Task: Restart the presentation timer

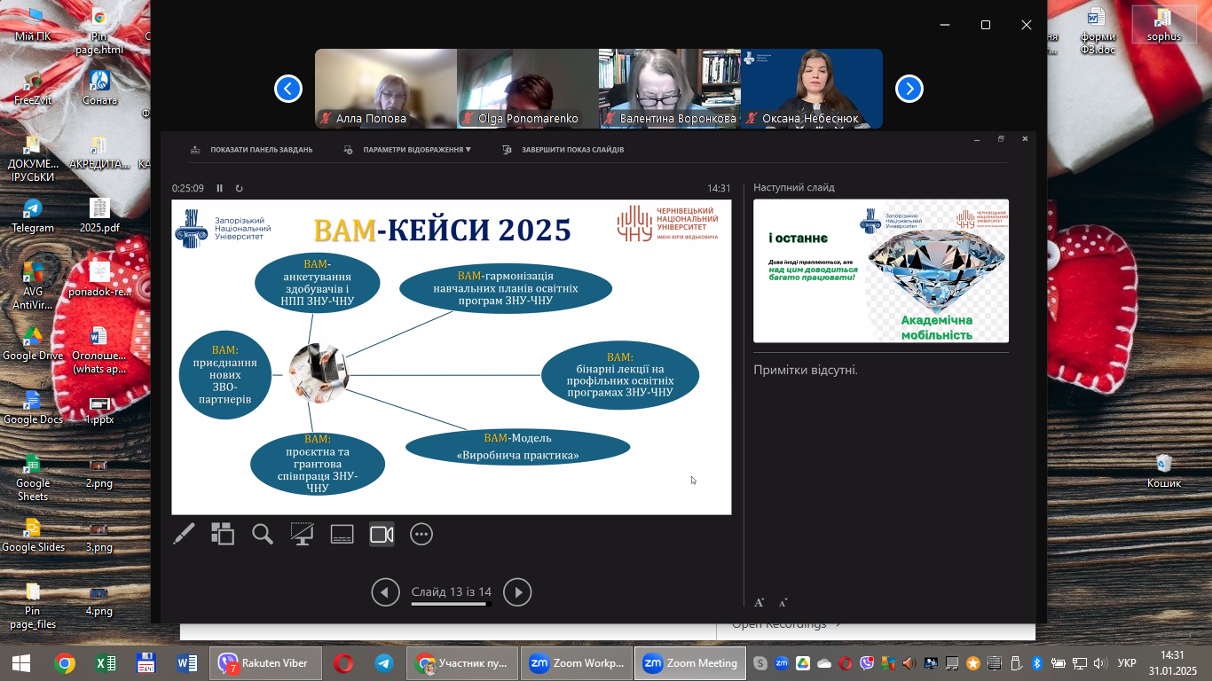Action: 239,188
